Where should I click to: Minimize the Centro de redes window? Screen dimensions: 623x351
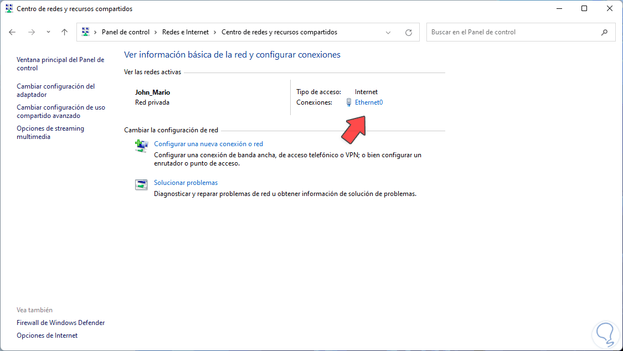click(x=559, y=9)
